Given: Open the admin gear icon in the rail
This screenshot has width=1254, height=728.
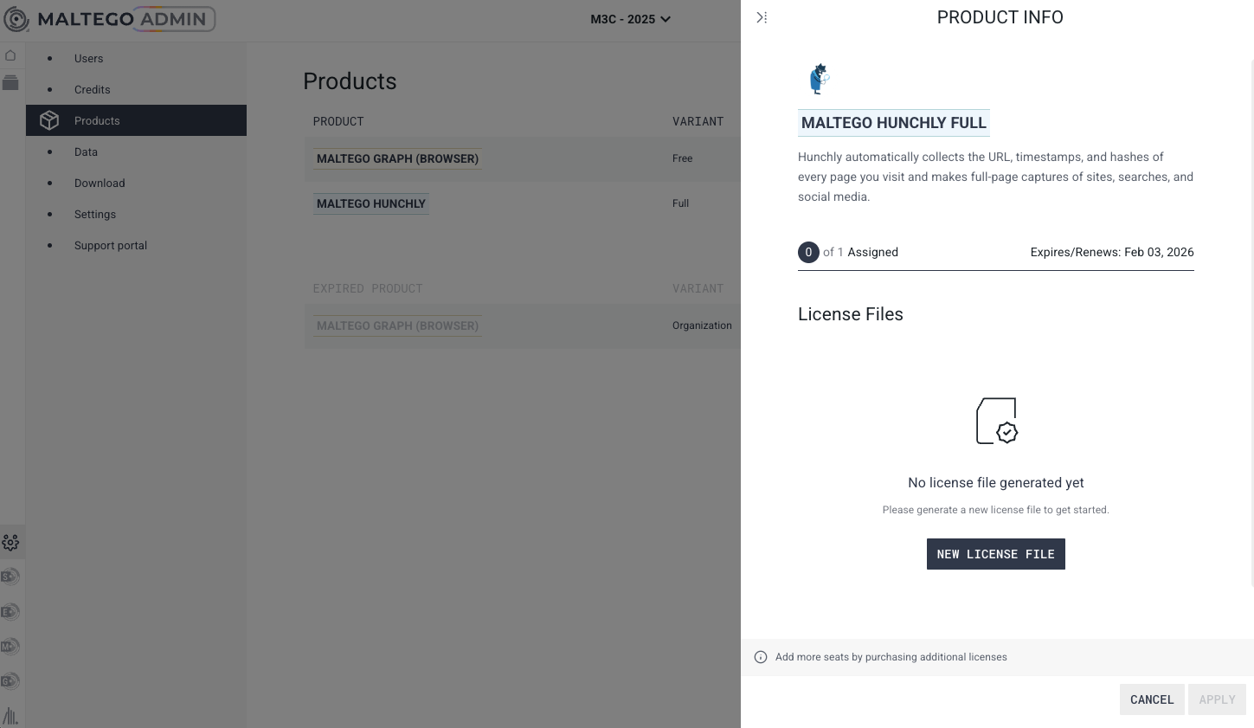Looking at the screenshot, I should coord(10,543).
